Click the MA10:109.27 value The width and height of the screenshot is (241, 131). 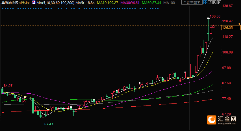point(108,3)
